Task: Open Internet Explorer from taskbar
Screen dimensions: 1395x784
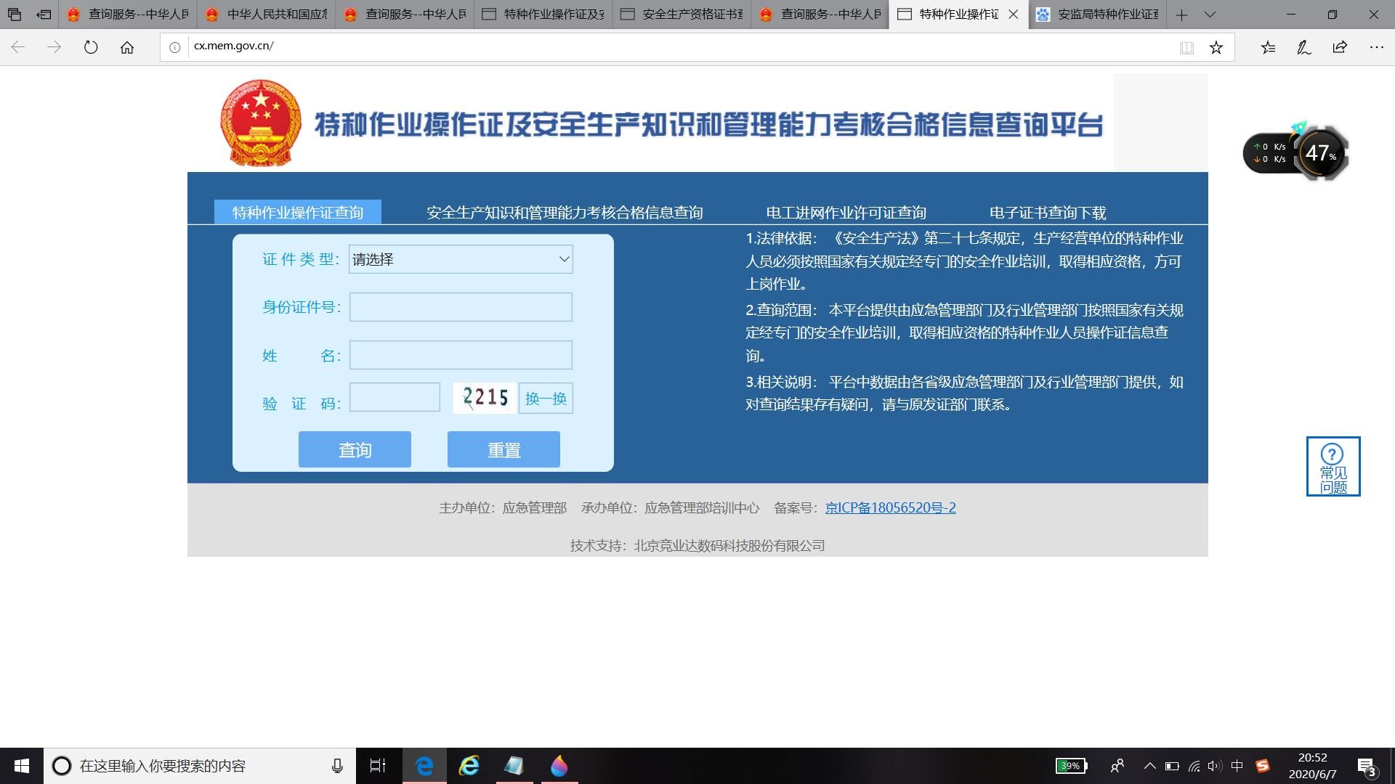Action: click(469, 766)
